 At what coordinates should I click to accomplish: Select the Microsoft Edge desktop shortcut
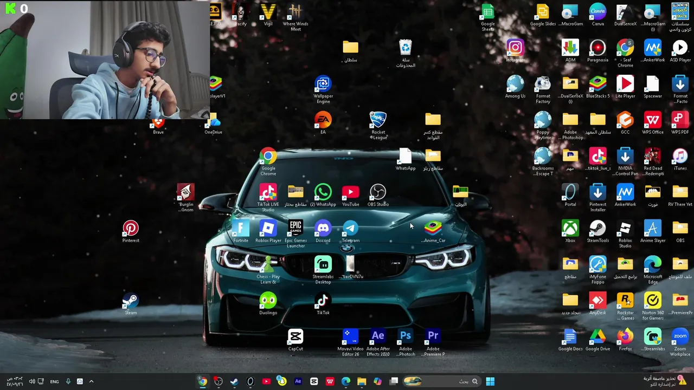point(653,270)
